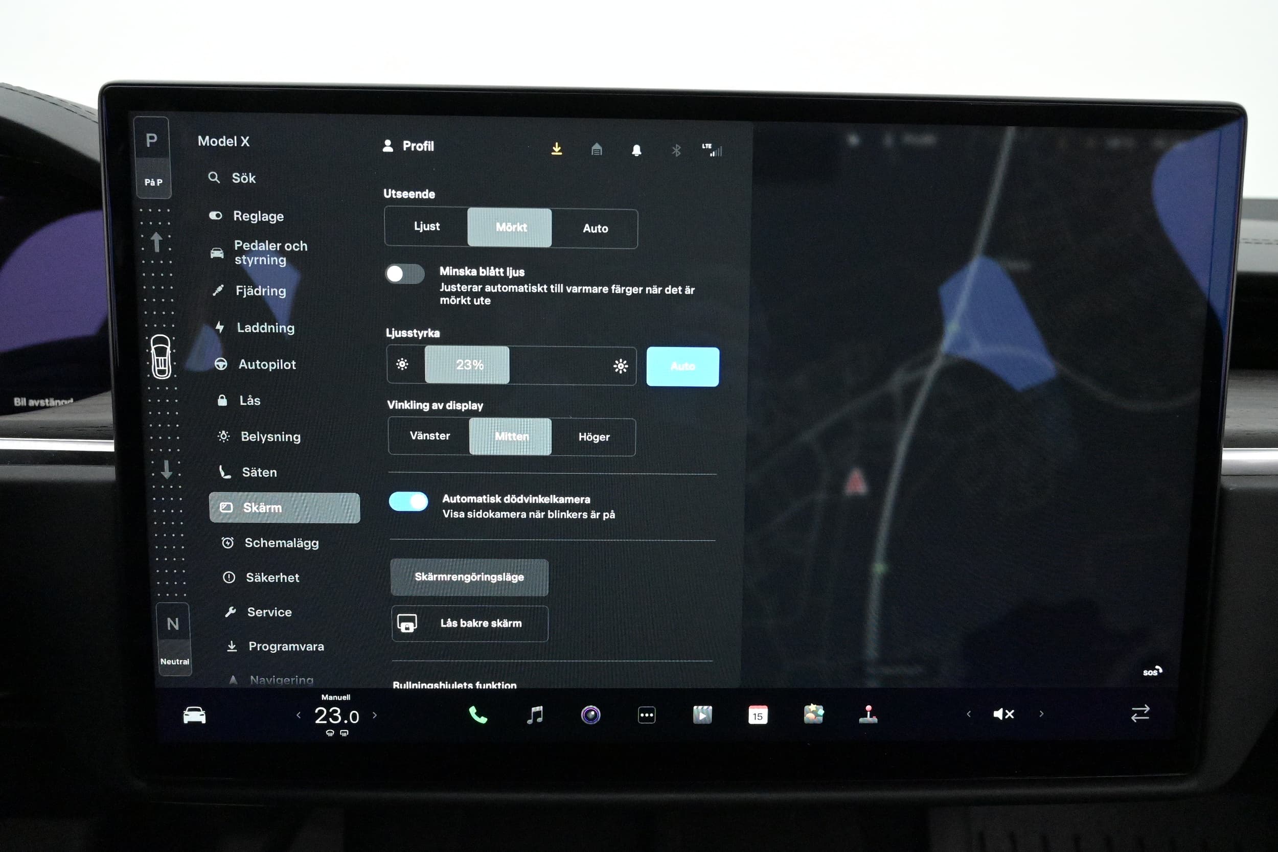Screen dimensions: 1278x852
Task: Tap the Profil user icon
Action: pyautogui.click(x=387, y=146)
